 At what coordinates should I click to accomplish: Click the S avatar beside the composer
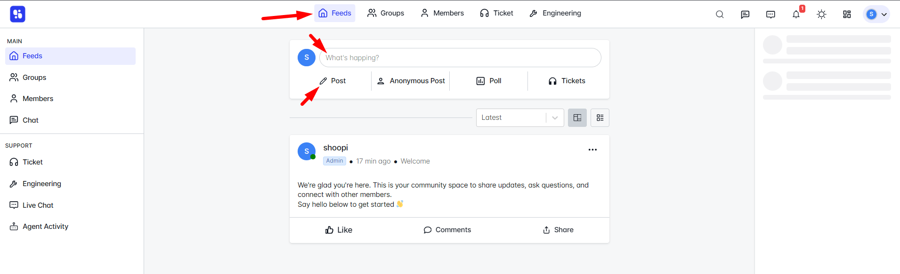307,57
